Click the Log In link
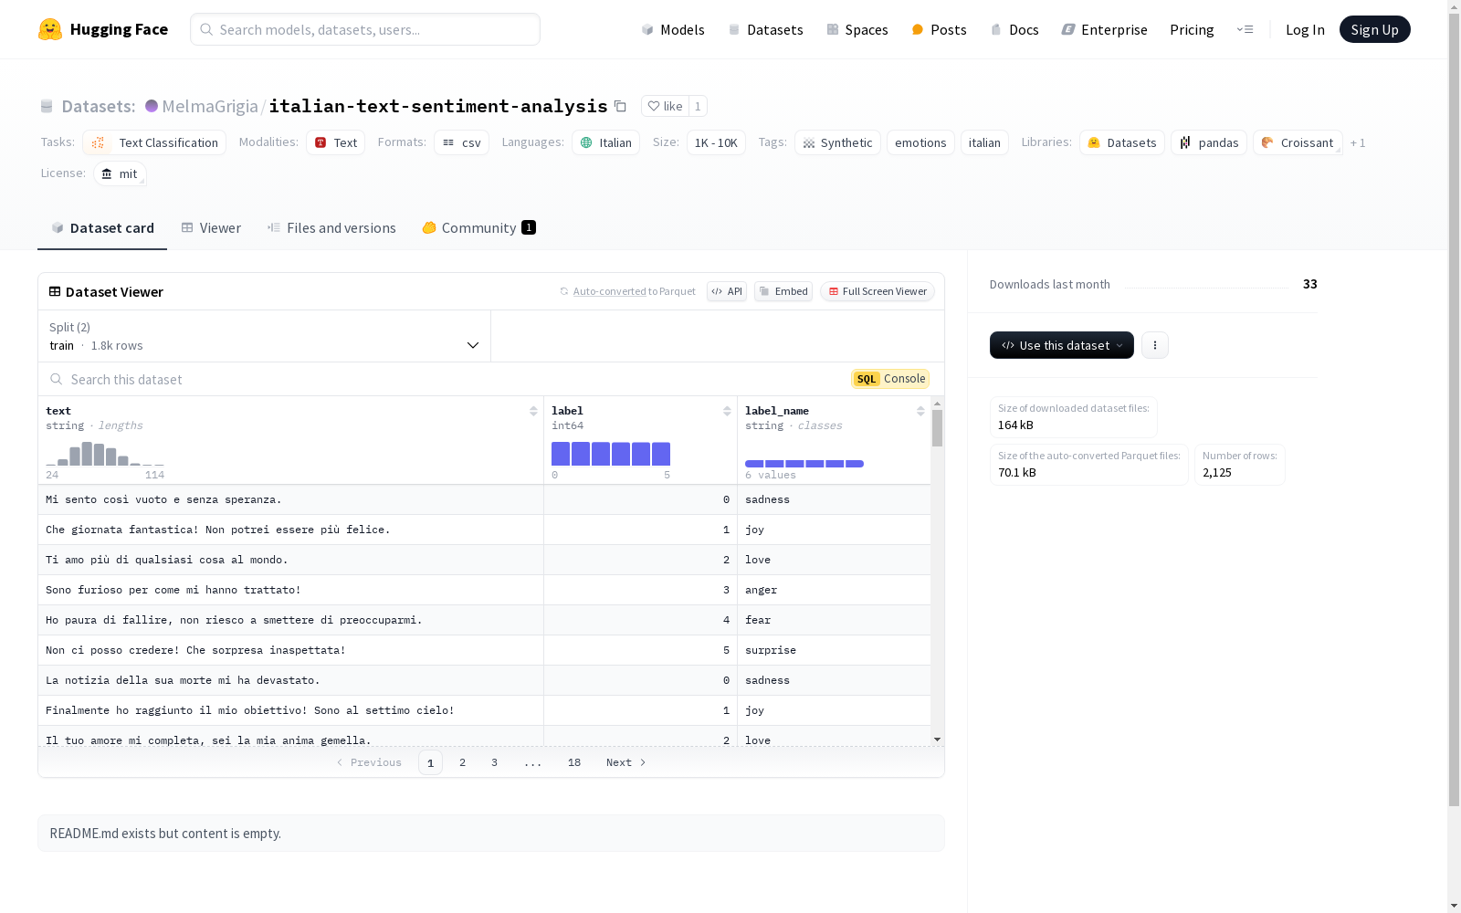This screenshot has height=913, width=1461. pos(1305,29)
